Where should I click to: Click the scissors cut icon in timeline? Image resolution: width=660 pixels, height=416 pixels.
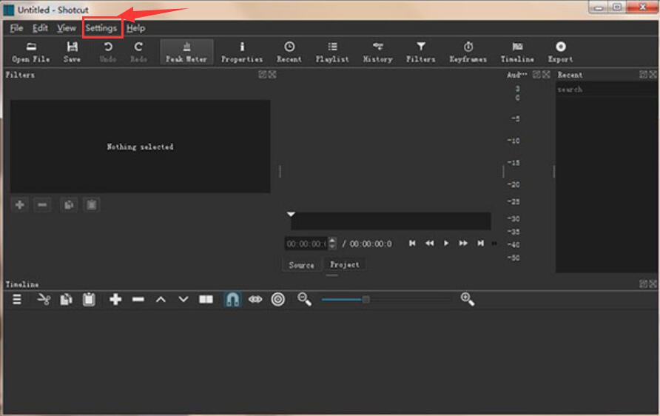(44, 300)
